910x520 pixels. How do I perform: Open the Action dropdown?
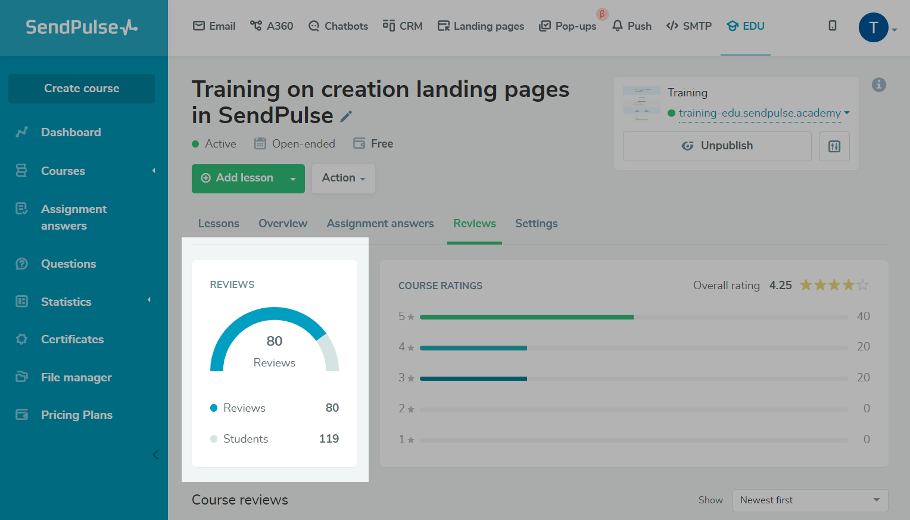343,178
